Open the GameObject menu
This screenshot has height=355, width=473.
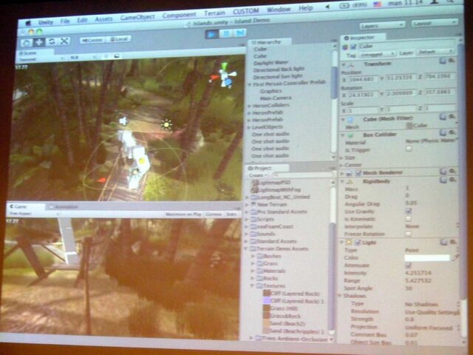137,18
